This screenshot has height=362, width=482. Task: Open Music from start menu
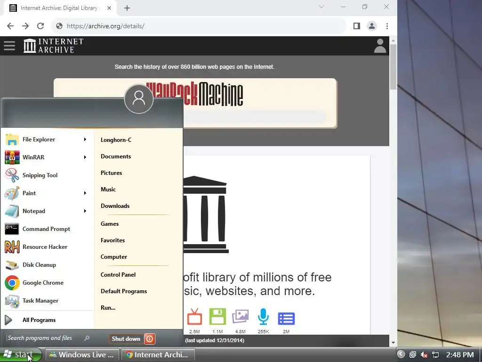[108, 189]
